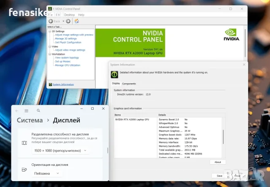Click the Settings window scrollbar
Screen dimensions: 270x187
pyautogui.click(x=108, y=150)
